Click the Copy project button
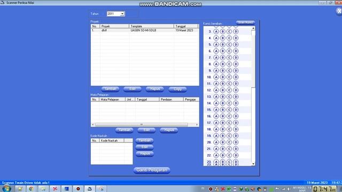 pyautogui.click(x=177, y=89)
